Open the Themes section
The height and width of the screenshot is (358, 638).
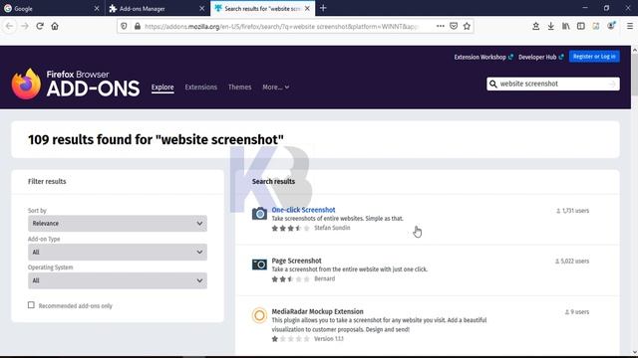[239, 87]
